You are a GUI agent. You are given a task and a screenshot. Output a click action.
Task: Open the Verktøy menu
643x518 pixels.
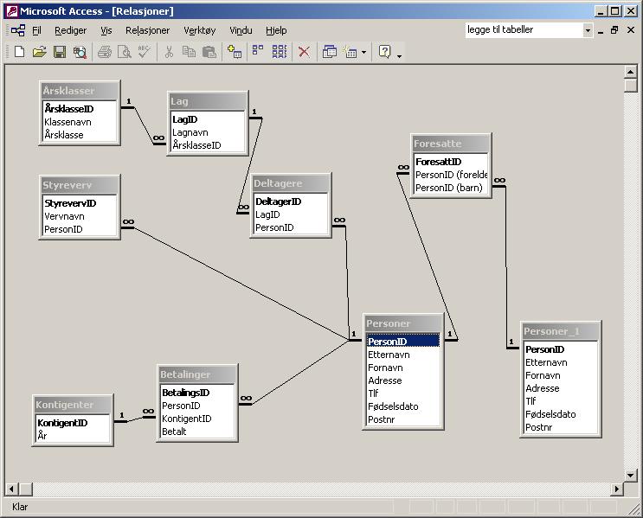(x=200, y=30)
